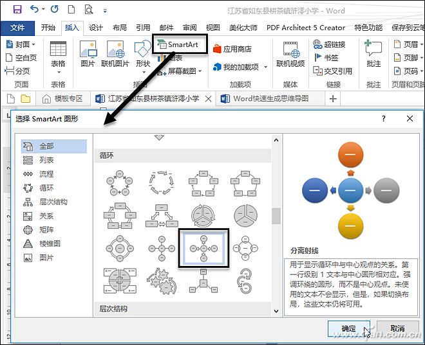Screen dimensions: 425x345
Task: Open the 页眉 (Header) dropdown
Action: coord(408,44)
